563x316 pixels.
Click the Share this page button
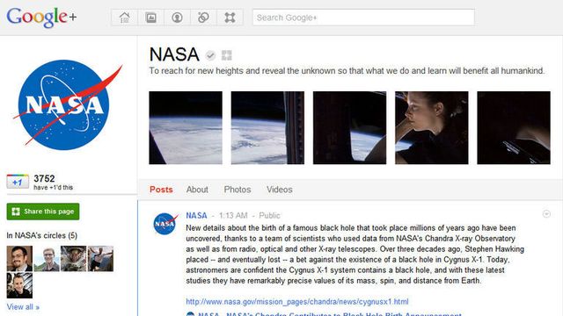point(43,212)
